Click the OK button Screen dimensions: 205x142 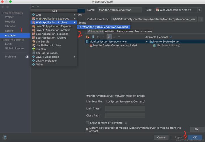[x=195, y=137]
